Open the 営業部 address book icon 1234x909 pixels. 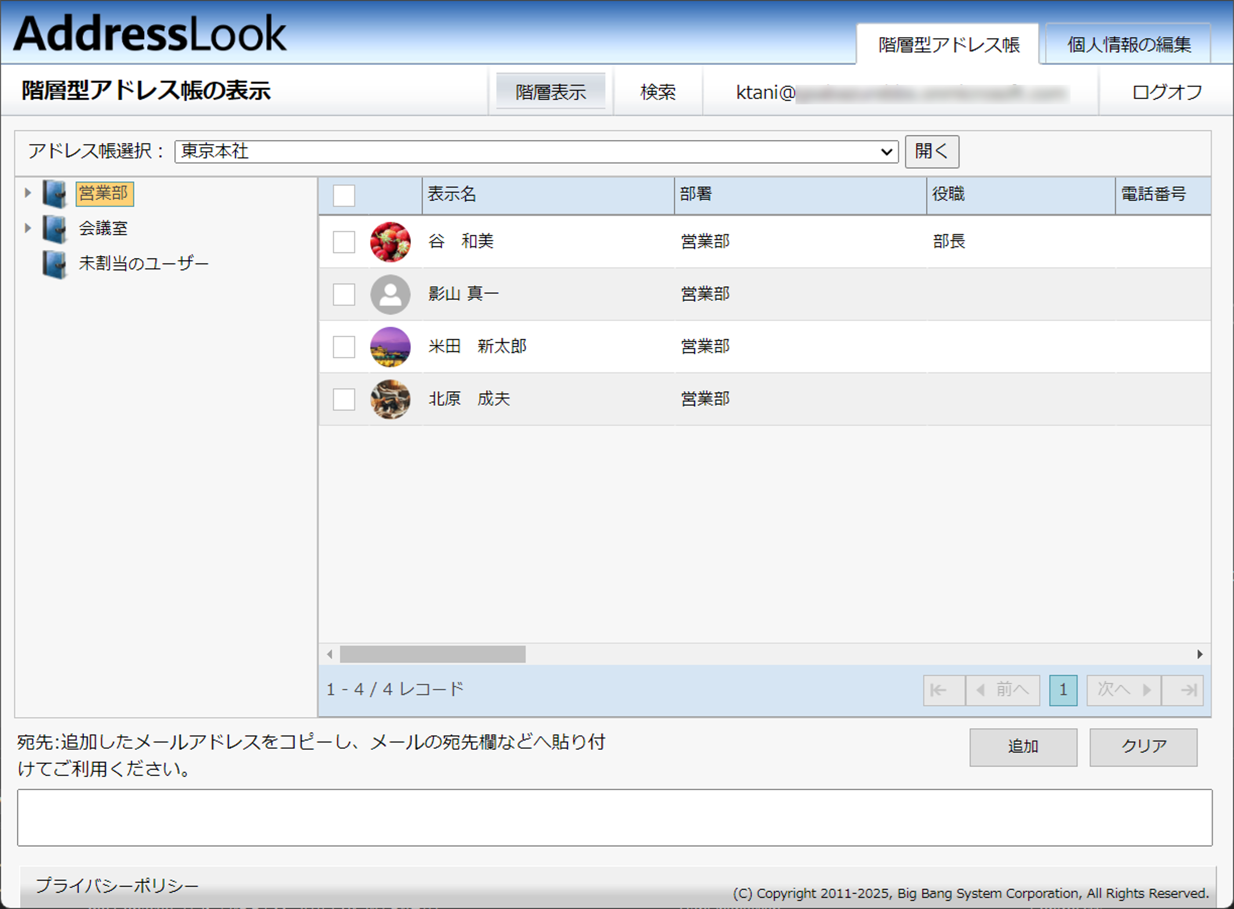pos(54,194)
